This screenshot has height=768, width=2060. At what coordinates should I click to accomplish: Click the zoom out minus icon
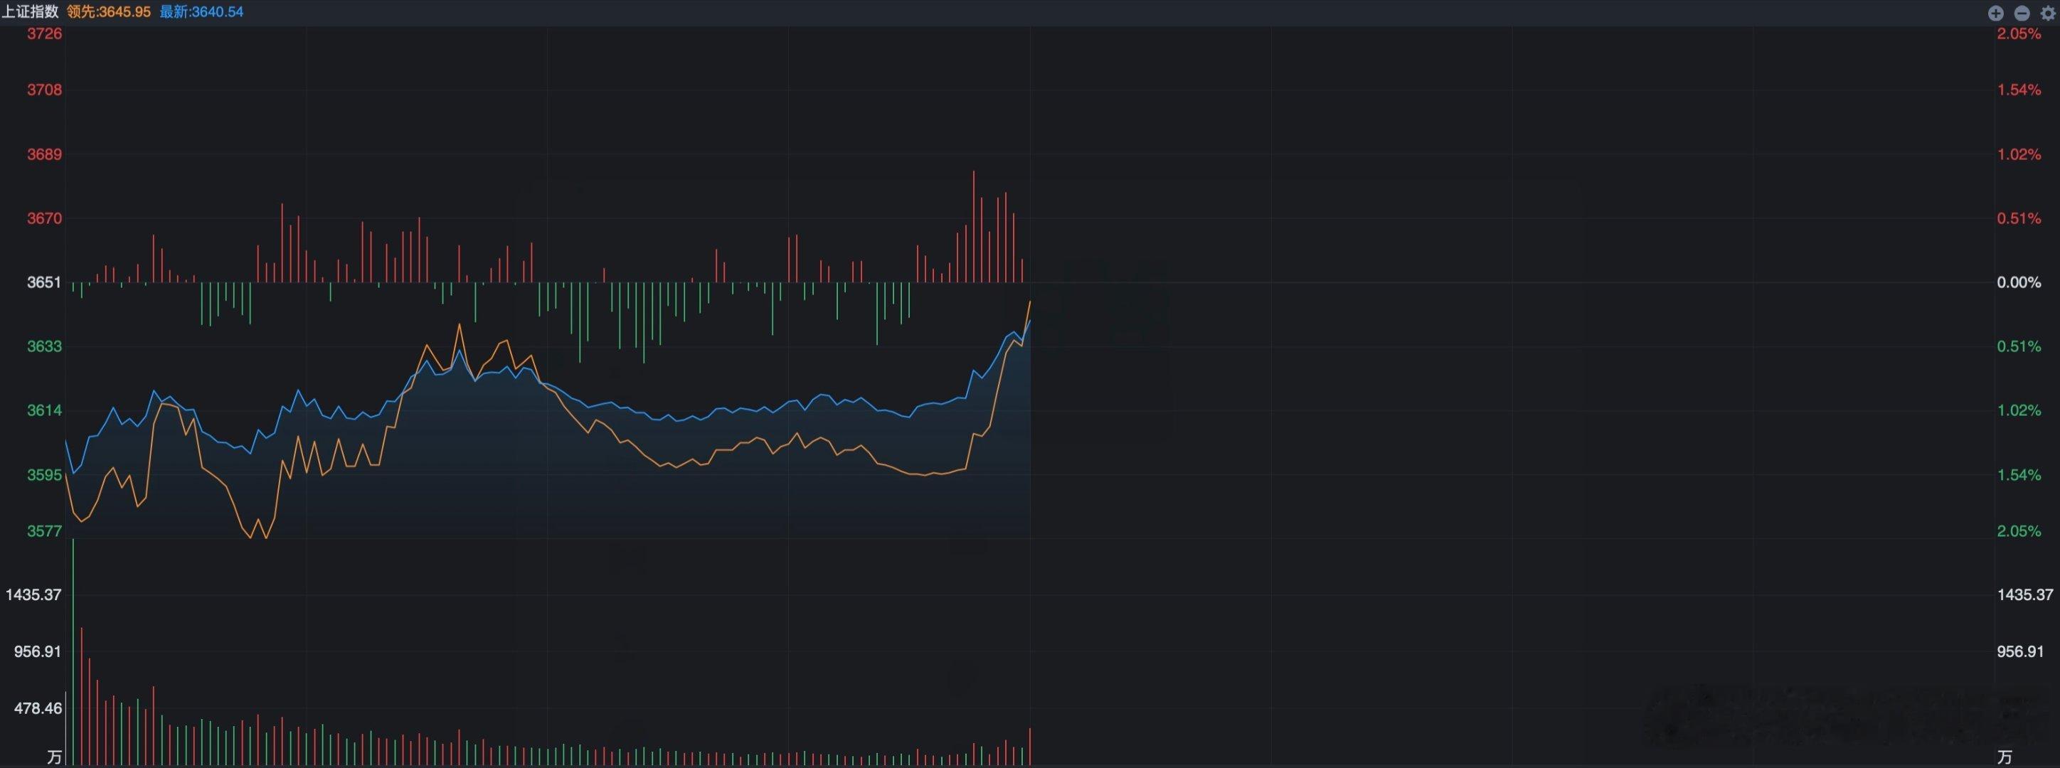coord(2022,13)
